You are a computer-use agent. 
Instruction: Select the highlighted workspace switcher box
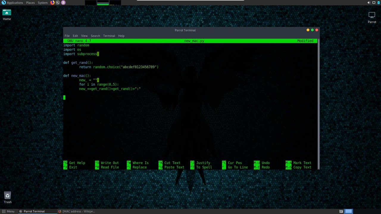click(349, 211)
